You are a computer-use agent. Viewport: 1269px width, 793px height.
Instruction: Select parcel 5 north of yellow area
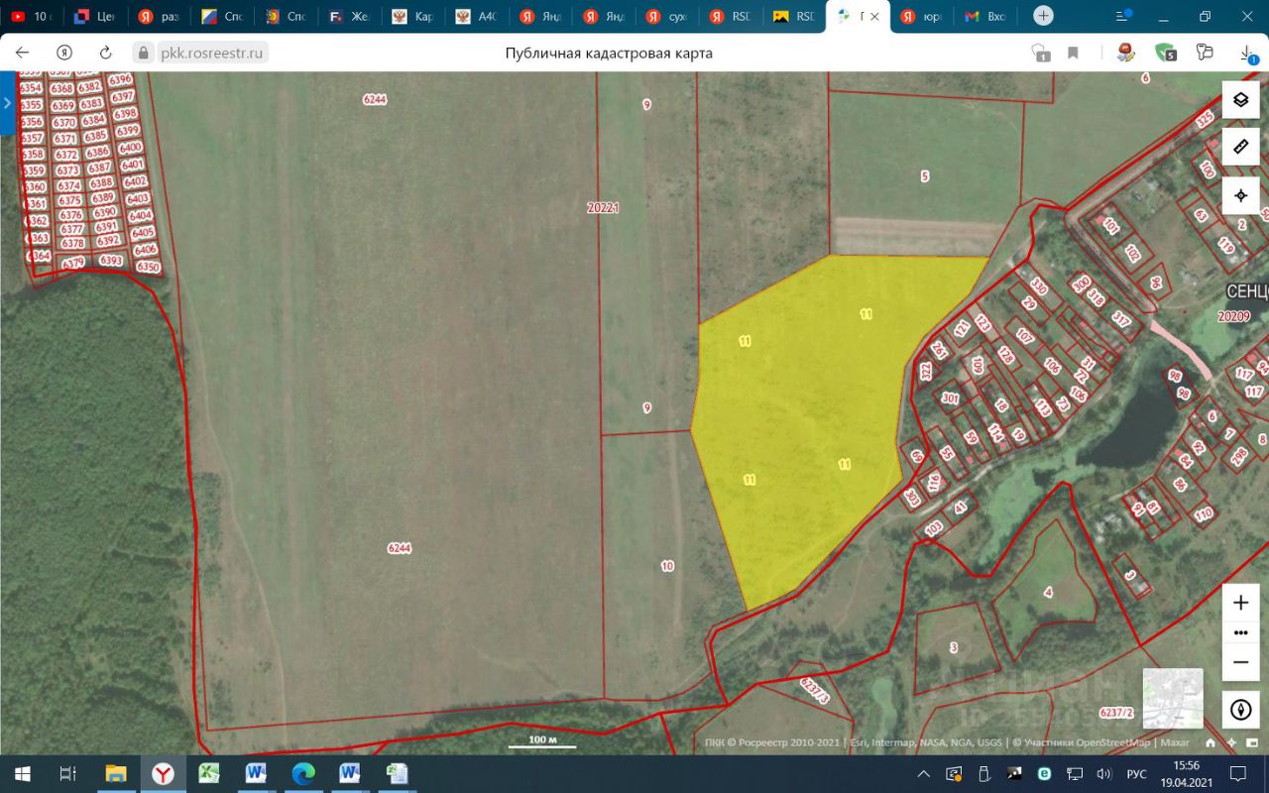pyautogui.click(x=925, y=176)
